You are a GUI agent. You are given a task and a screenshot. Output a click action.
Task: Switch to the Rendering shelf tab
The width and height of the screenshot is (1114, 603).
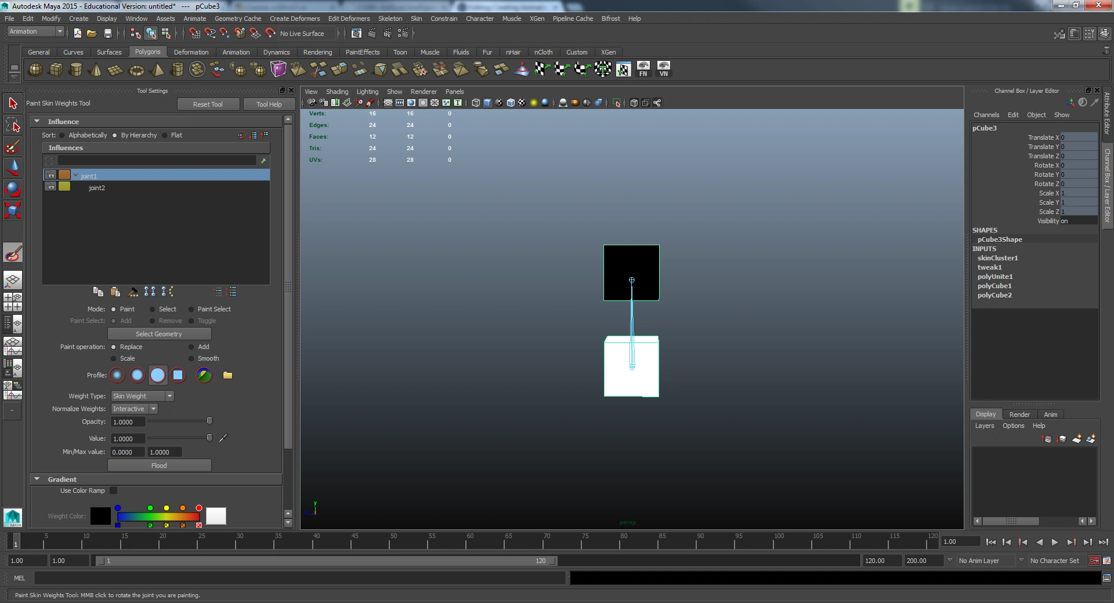pyautogui.click(x=317, y=52)
